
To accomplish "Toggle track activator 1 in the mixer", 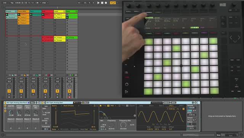I will click(9, 91).
